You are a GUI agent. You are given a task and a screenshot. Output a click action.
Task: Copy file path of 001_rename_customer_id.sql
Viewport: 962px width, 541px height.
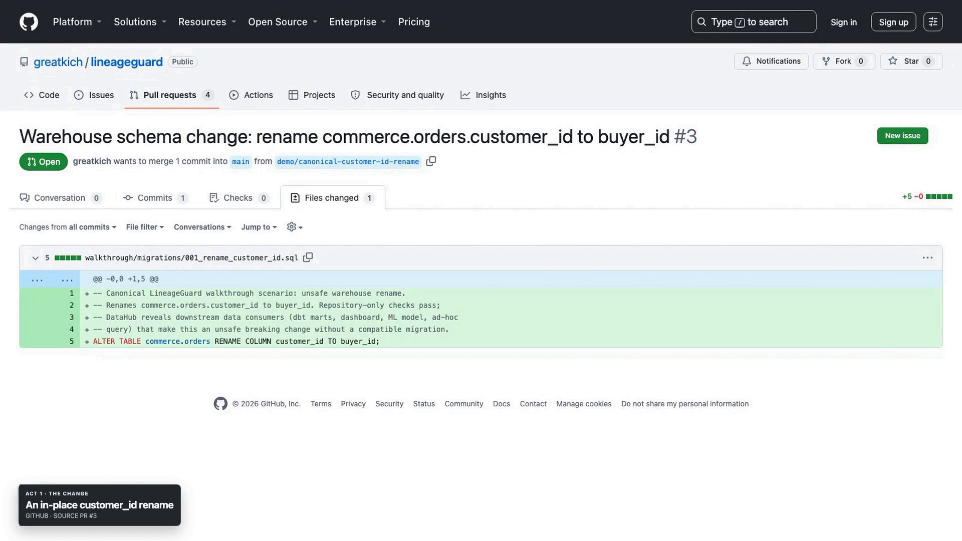click(308, 257)
